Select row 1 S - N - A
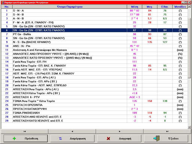This screenshot has width=192, height=144. (94, 10)
